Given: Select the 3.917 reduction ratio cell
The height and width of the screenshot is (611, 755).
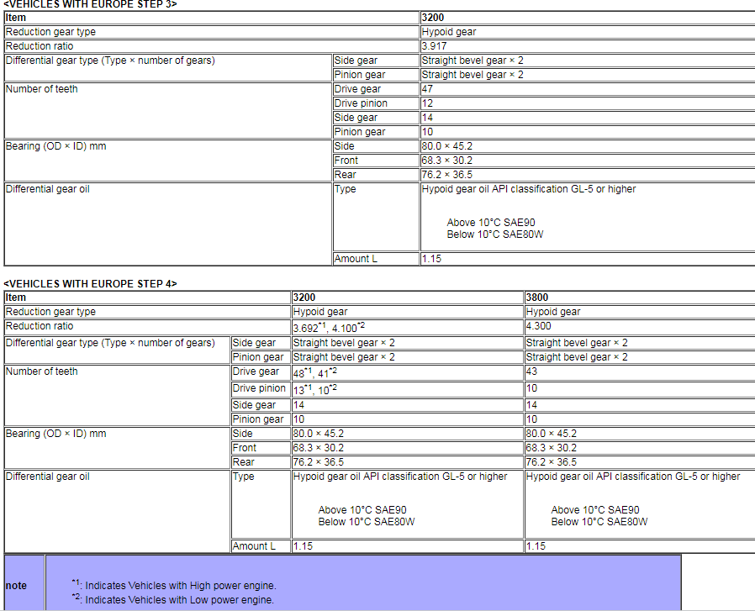Looking at the screenshot, I should tap(436, 46).
